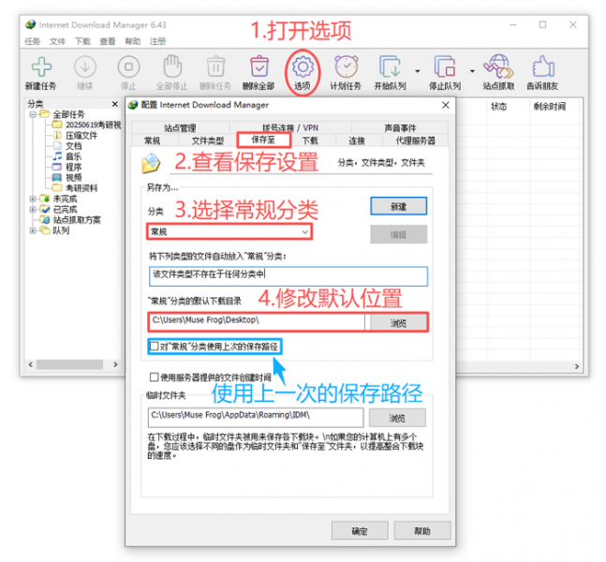Click the 确定 button

(360, 531)
